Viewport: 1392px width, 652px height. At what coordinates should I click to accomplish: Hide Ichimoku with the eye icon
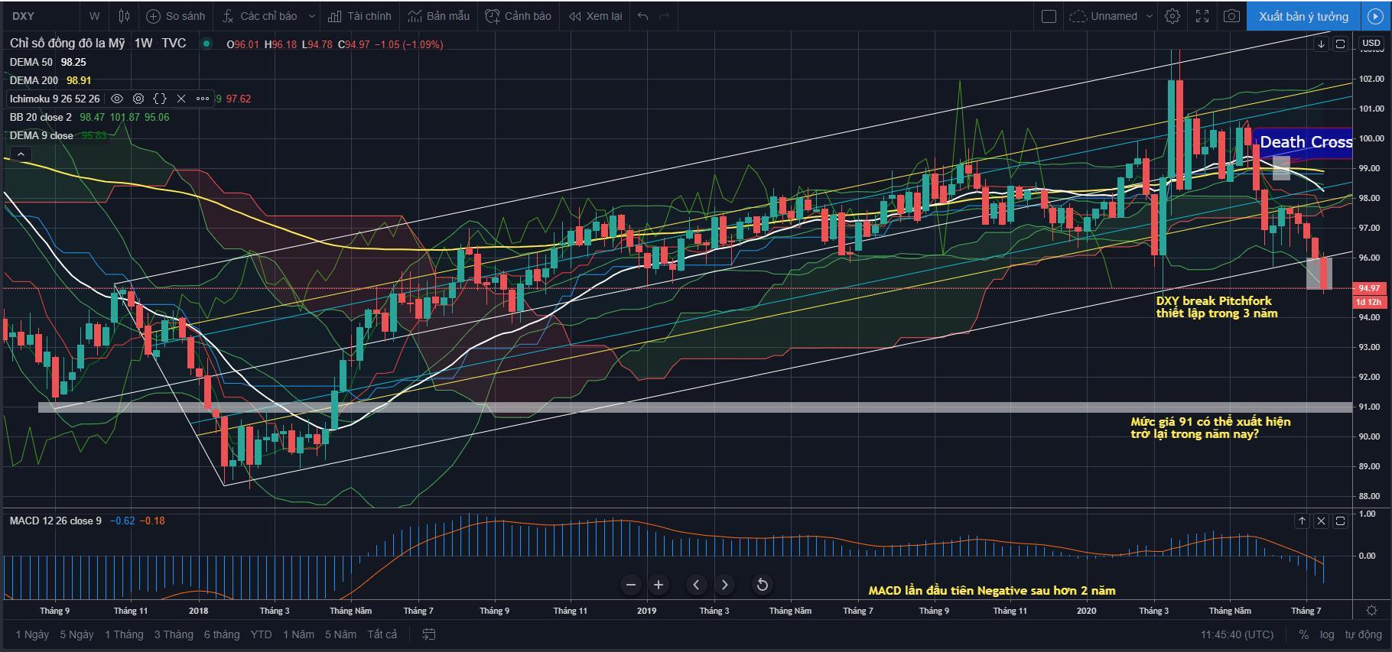(117, 99)
